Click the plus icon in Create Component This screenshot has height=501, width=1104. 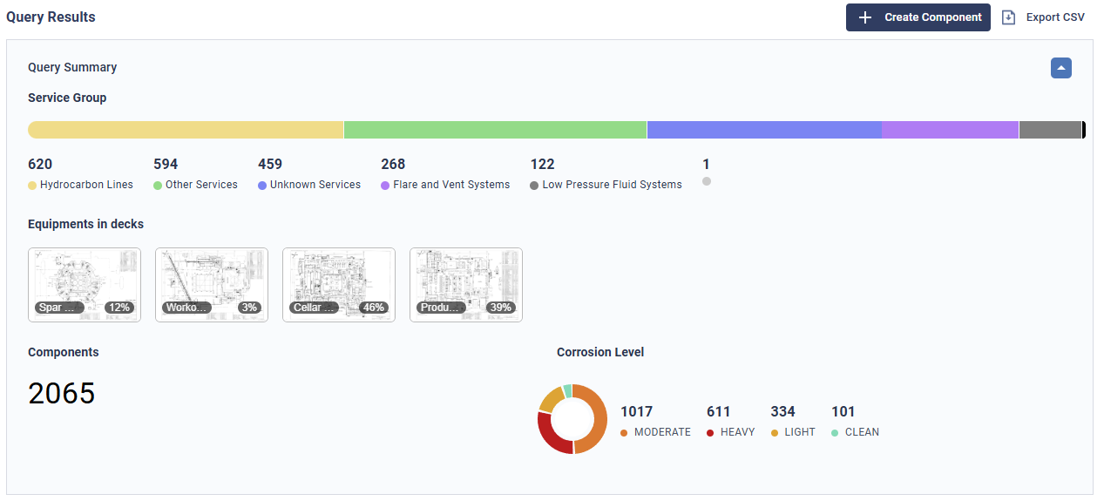pos(864,17)
